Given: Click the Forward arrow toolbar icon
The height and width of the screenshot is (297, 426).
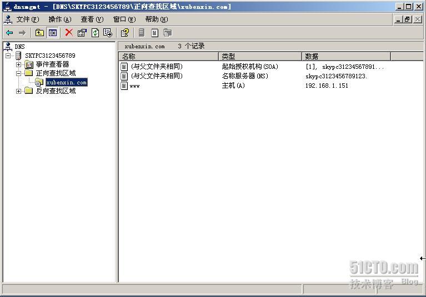Looking at the screenshot, I should [22, 33].
